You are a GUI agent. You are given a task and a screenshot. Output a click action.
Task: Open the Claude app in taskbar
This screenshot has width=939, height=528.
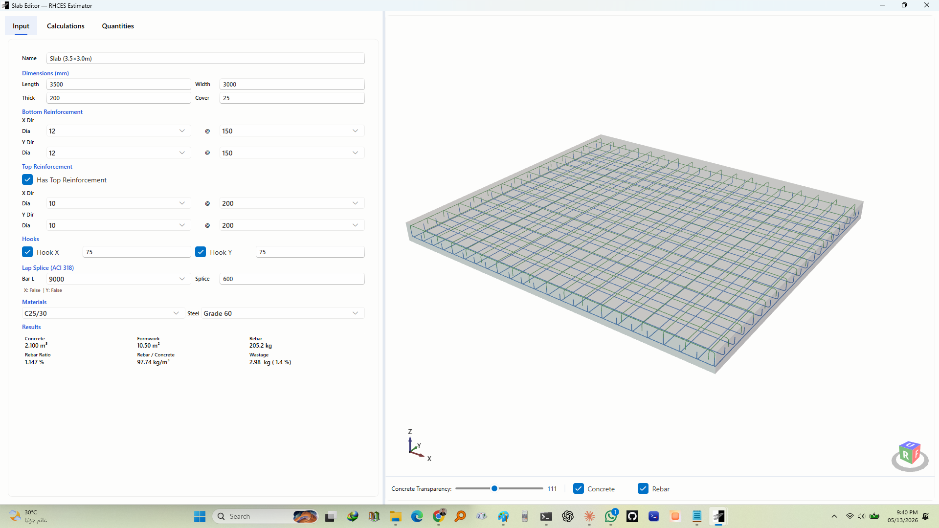tap(589, 516)
